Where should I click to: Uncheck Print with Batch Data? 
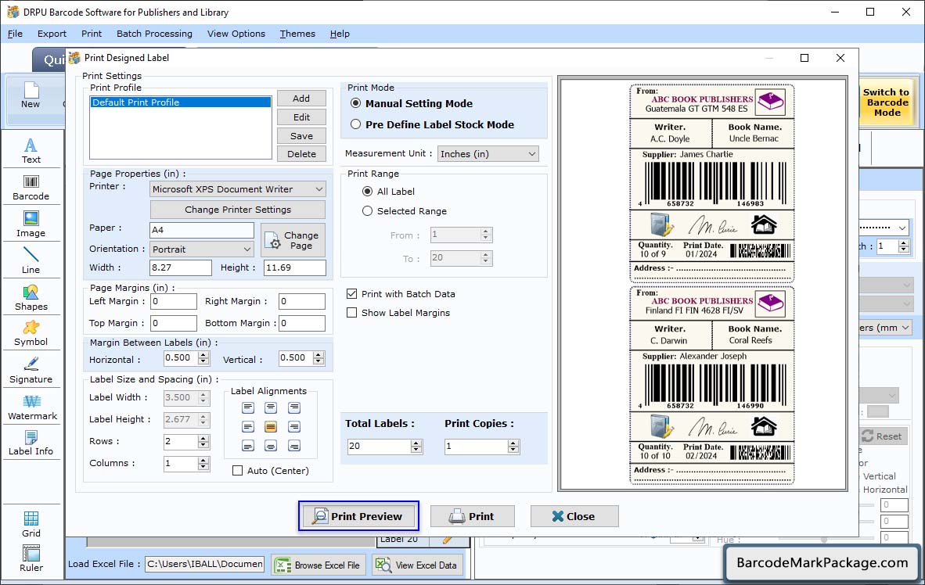(351, 294)
